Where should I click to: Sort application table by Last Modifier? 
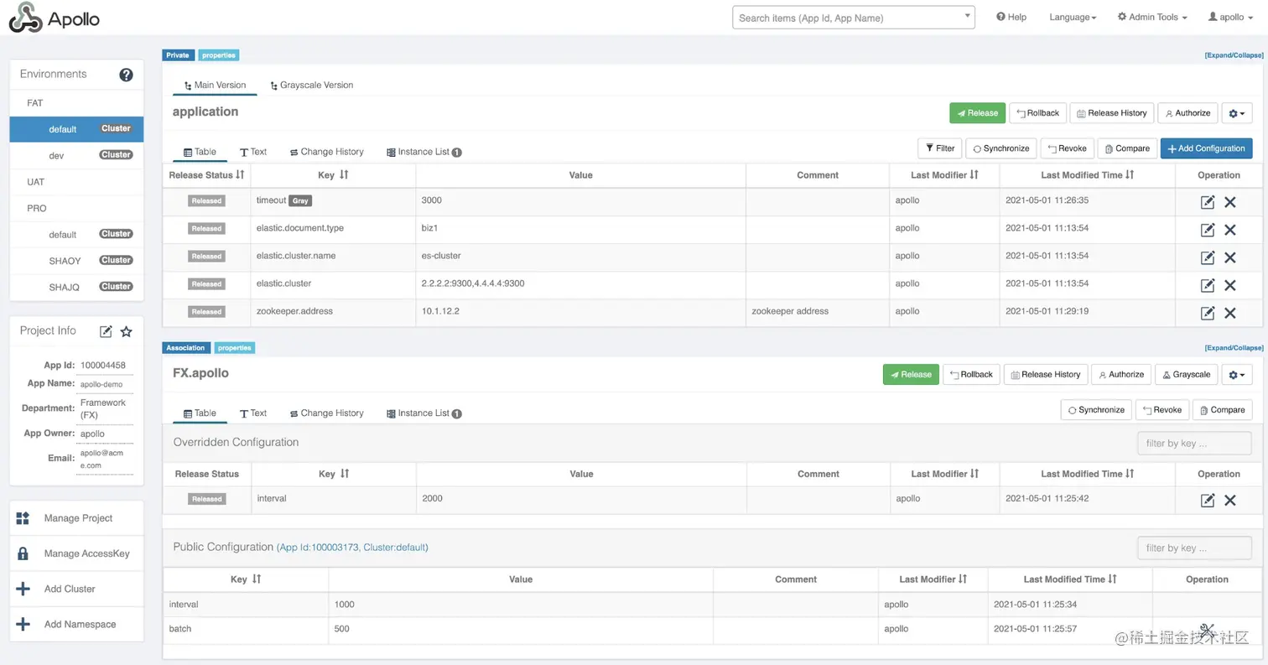pyautogui.click(x=974, y=175)
